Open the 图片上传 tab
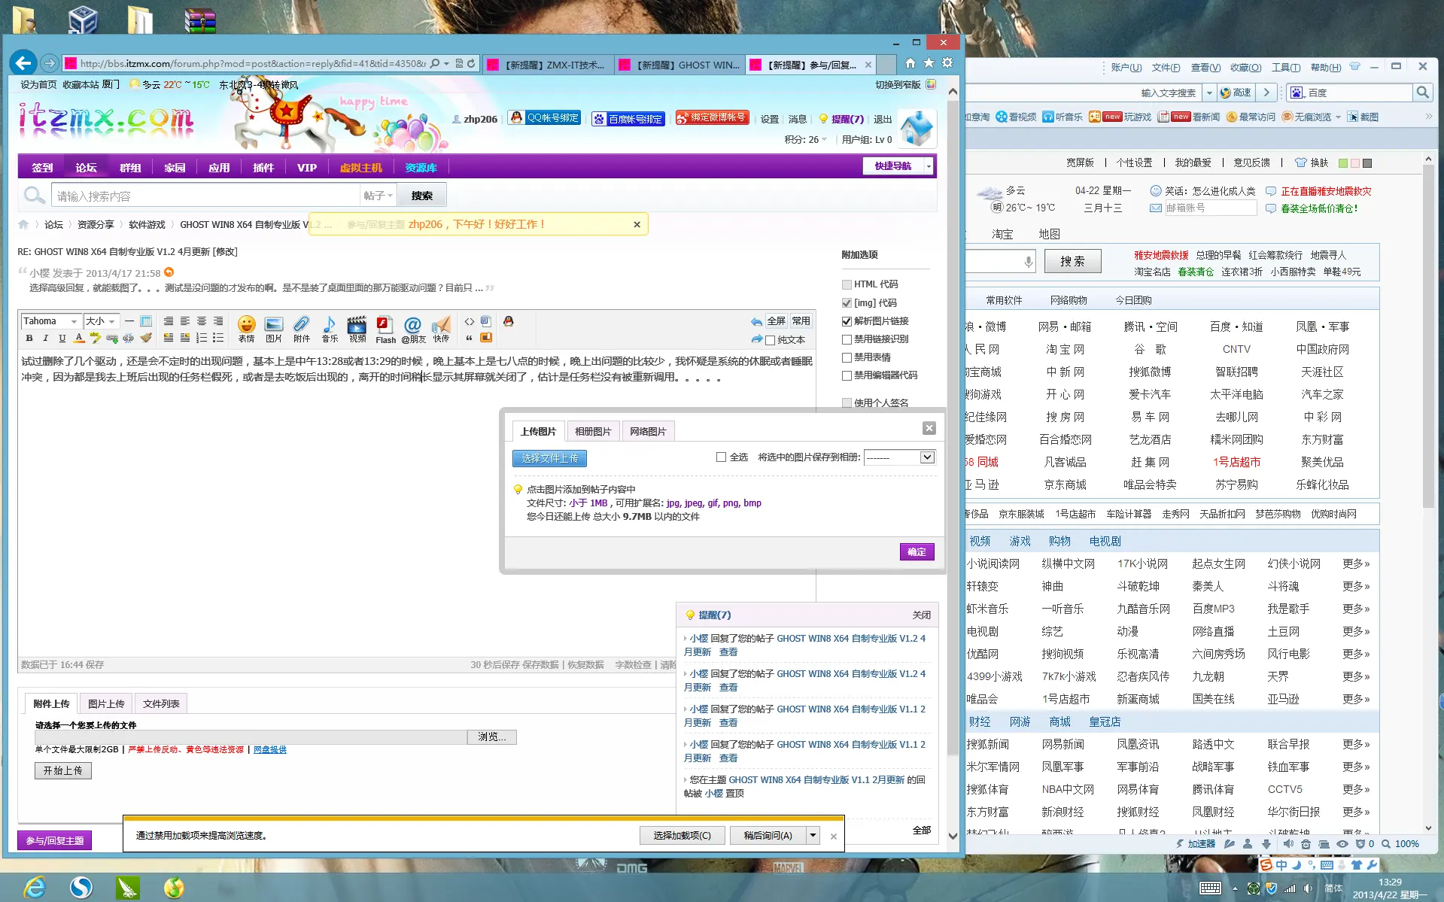1444x902 pixels. tap(106, 703)
